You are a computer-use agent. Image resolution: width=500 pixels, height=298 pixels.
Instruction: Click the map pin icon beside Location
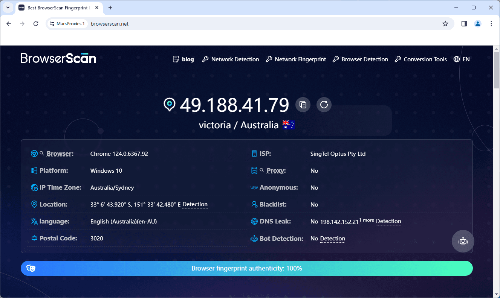pyautogui.click(x=34, y=204)
